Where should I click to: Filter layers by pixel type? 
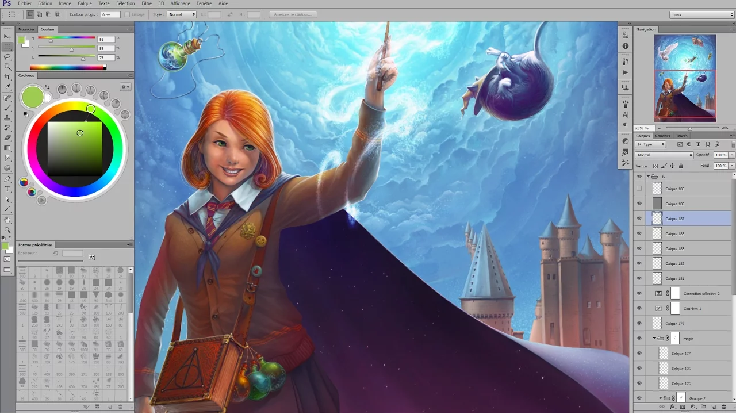(680, 144)
